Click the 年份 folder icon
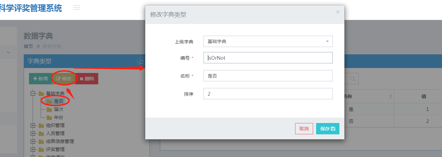Screen dimensions: 442x157 [x=49, y=117]
